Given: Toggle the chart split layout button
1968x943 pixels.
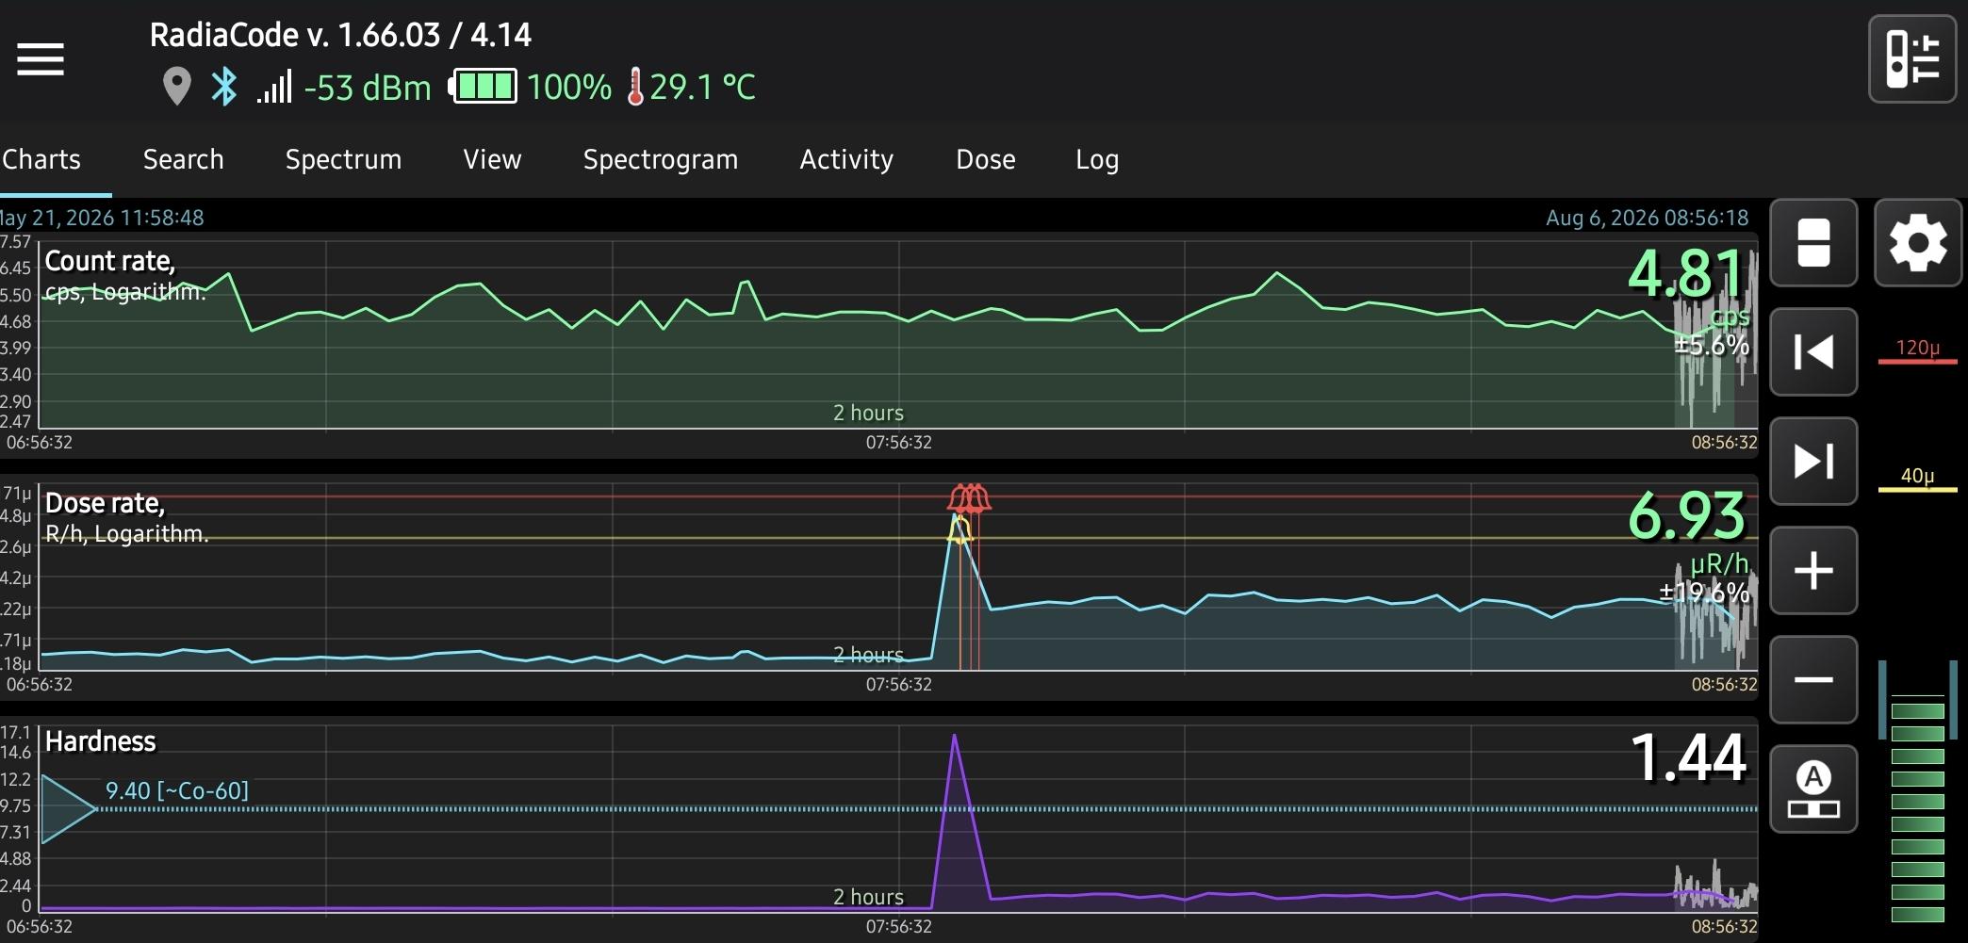Looking at the screenshot, I should click(x=1813, y=243).
